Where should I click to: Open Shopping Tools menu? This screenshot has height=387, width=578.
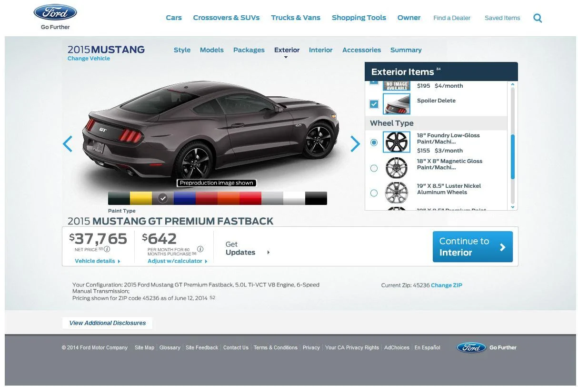(359, 18)
